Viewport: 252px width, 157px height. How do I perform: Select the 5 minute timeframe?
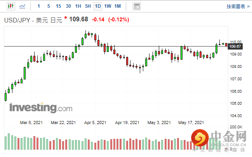[x=49, y=6]
